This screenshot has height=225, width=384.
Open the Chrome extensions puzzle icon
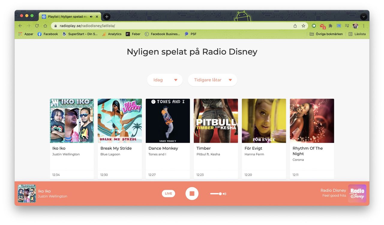click(330, 26)
